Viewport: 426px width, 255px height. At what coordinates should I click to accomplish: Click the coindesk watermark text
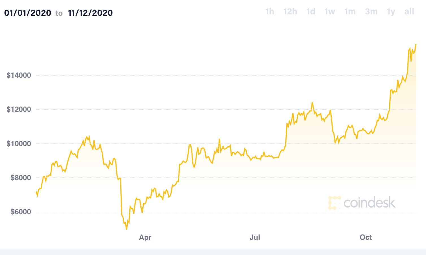(370, 203)
